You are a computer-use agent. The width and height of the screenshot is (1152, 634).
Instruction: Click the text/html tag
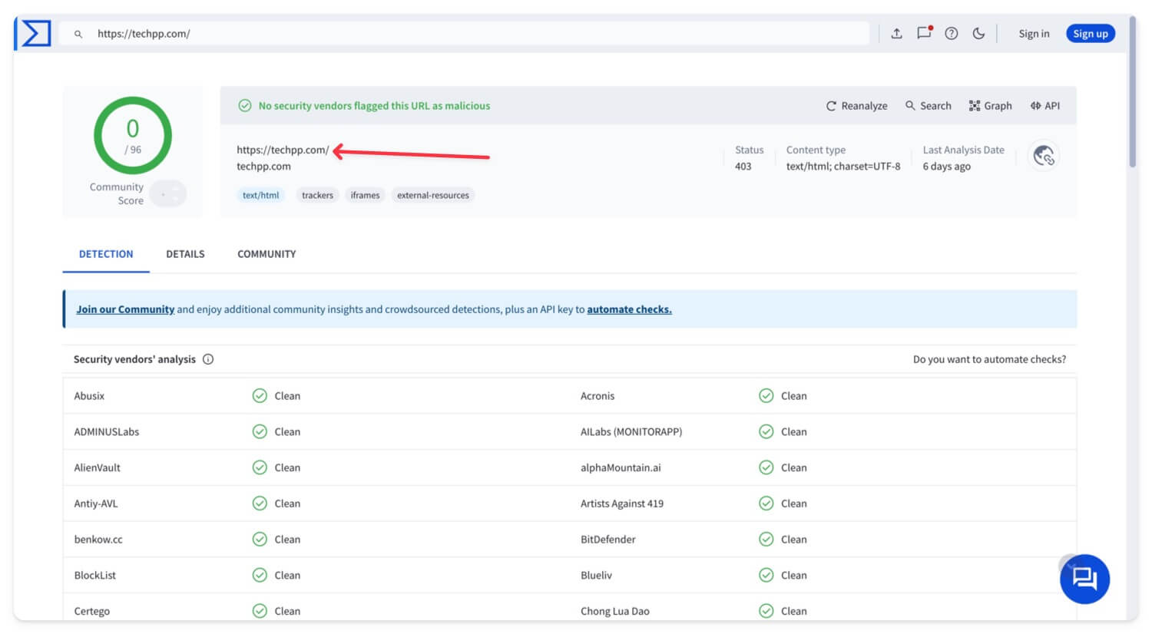[x=261, y=195]
